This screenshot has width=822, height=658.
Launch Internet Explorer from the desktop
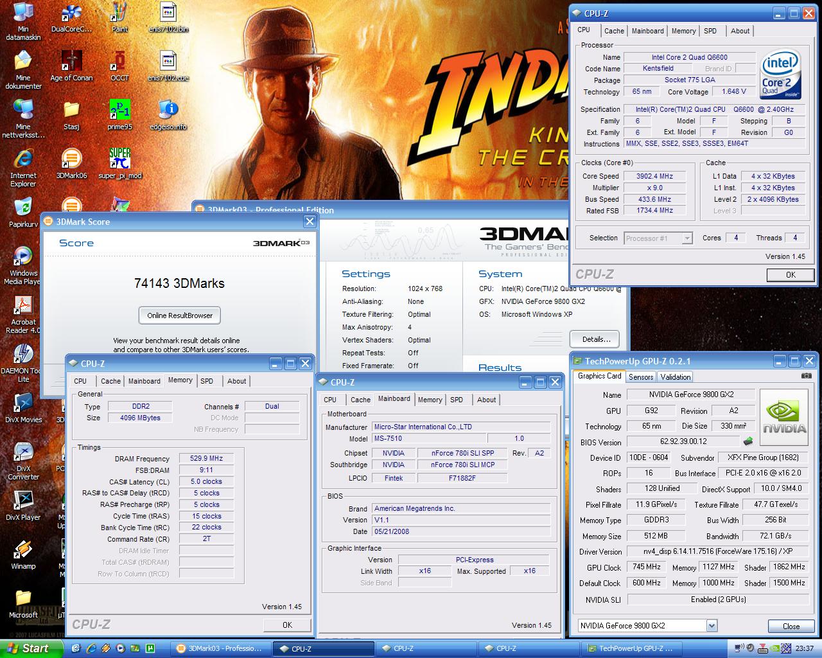tap(23, 168)
